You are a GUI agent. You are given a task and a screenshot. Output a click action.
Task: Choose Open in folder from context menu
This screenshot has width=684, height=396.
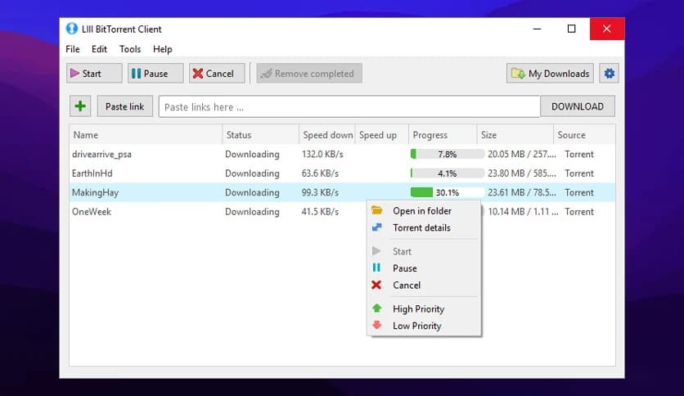(x=424, y=211)
